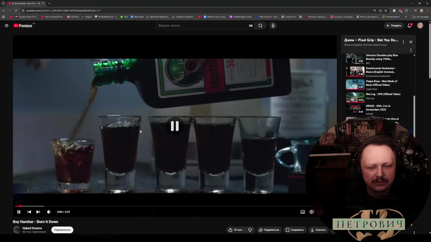Toggle subtitles in the video player
Screen dimensions: 431x242
tap(303, 212)
